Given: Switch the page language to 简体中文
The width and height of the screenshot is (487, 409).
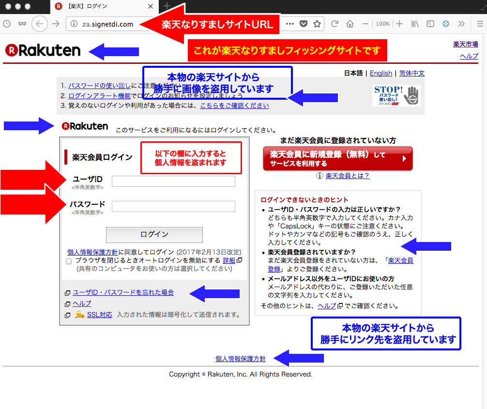Looking at the screenshot, I should pos(412,73).
